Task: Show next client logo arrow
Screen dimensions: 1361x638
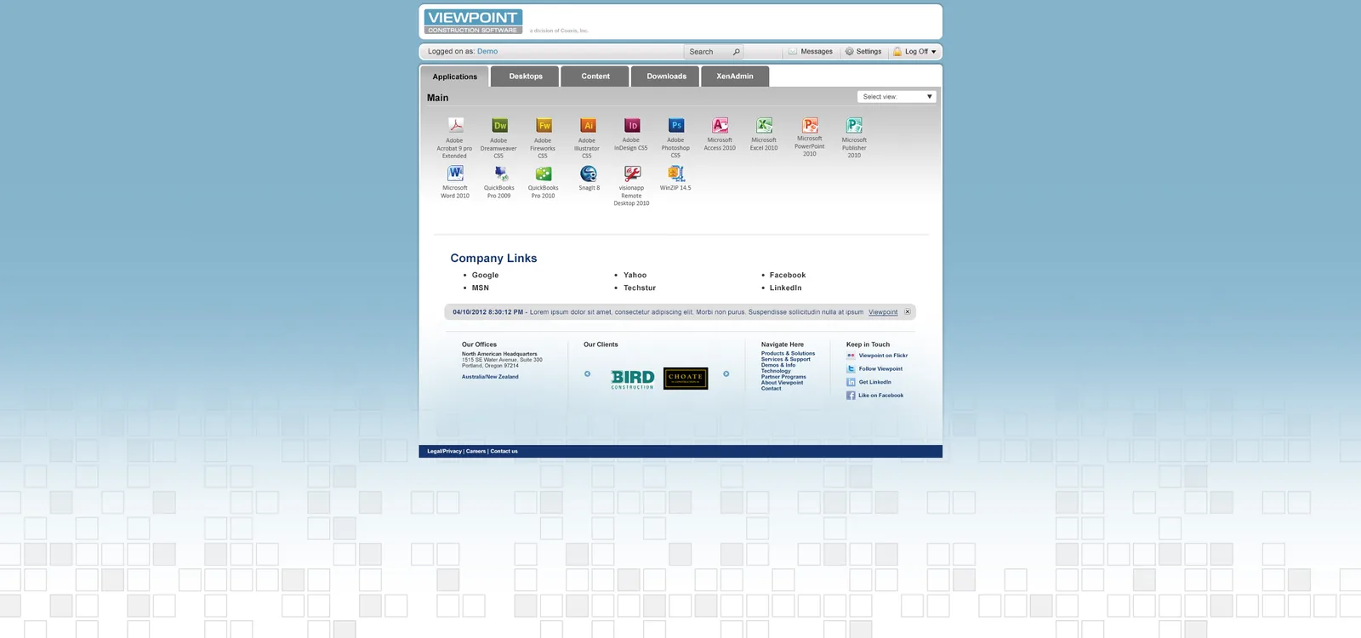Action: point(726,373)
